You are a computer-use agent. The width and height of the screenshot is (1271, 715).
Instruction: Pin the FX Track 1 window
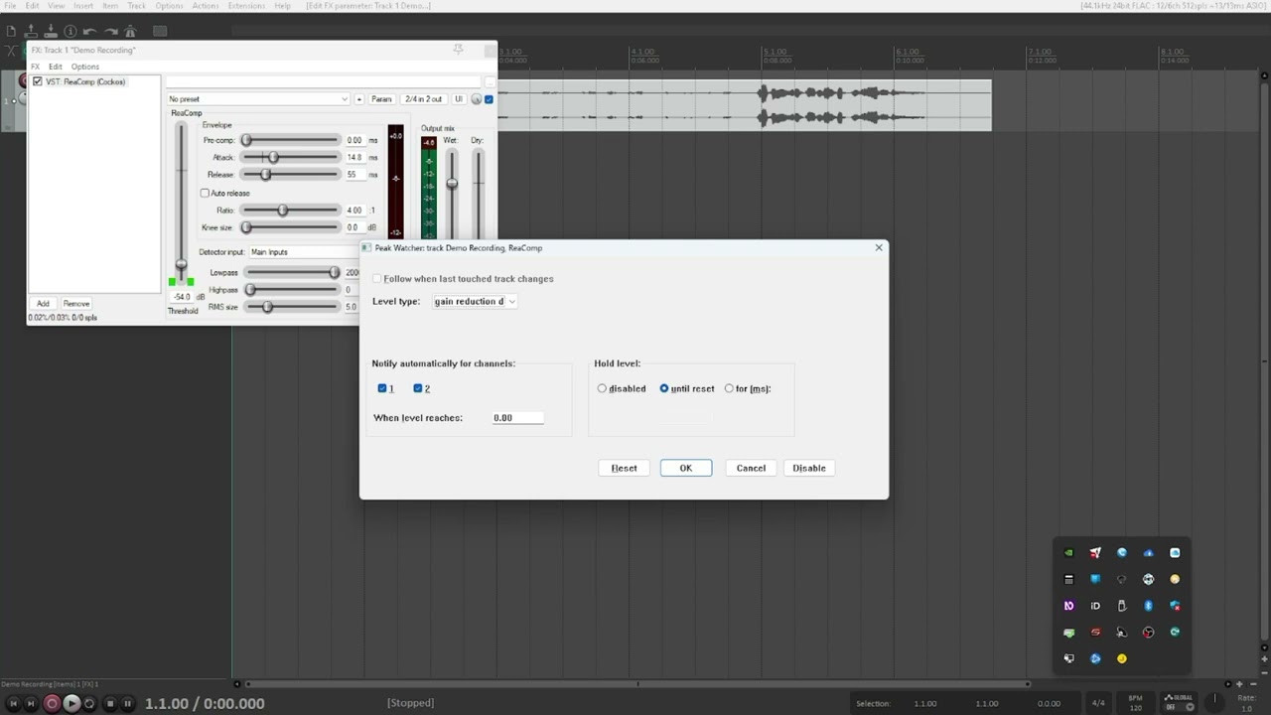tap(458, 50)
